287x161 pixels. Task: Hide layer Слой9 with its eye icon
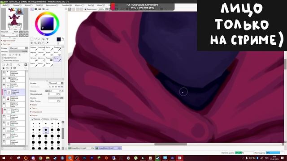pyautogui.click(x=4, y=72)
